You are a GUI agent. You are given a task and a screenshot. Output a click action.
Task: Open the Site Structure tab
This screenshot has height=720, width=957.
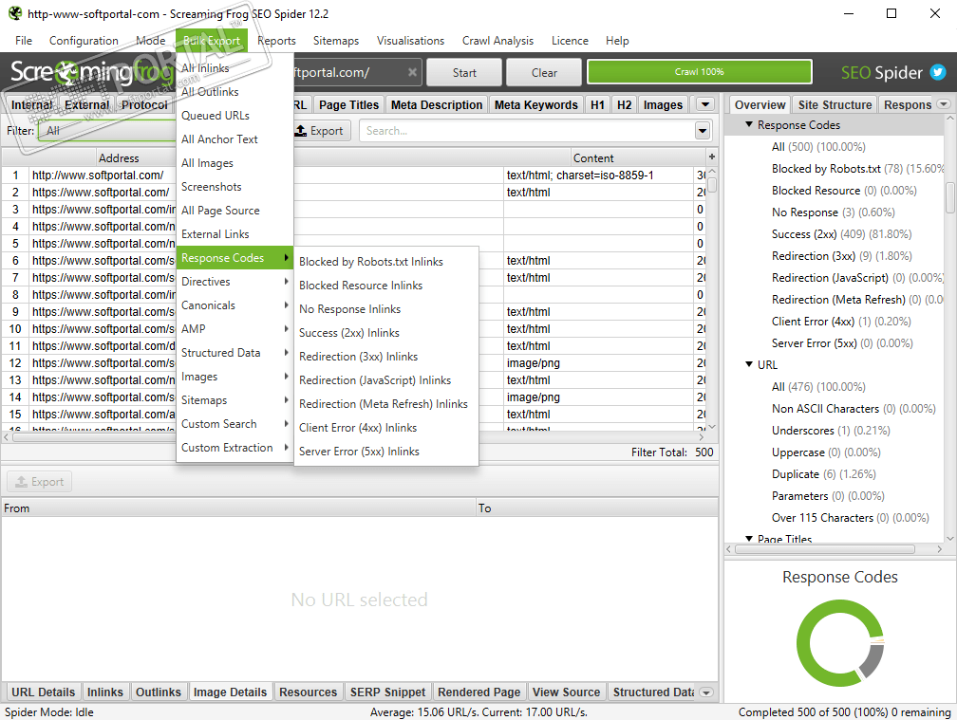(x=835, y=105)
